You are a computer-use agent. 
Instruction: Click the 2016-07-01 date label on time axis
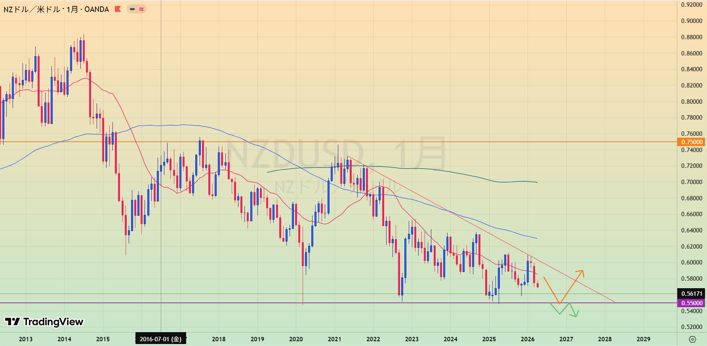pos(161,339)
